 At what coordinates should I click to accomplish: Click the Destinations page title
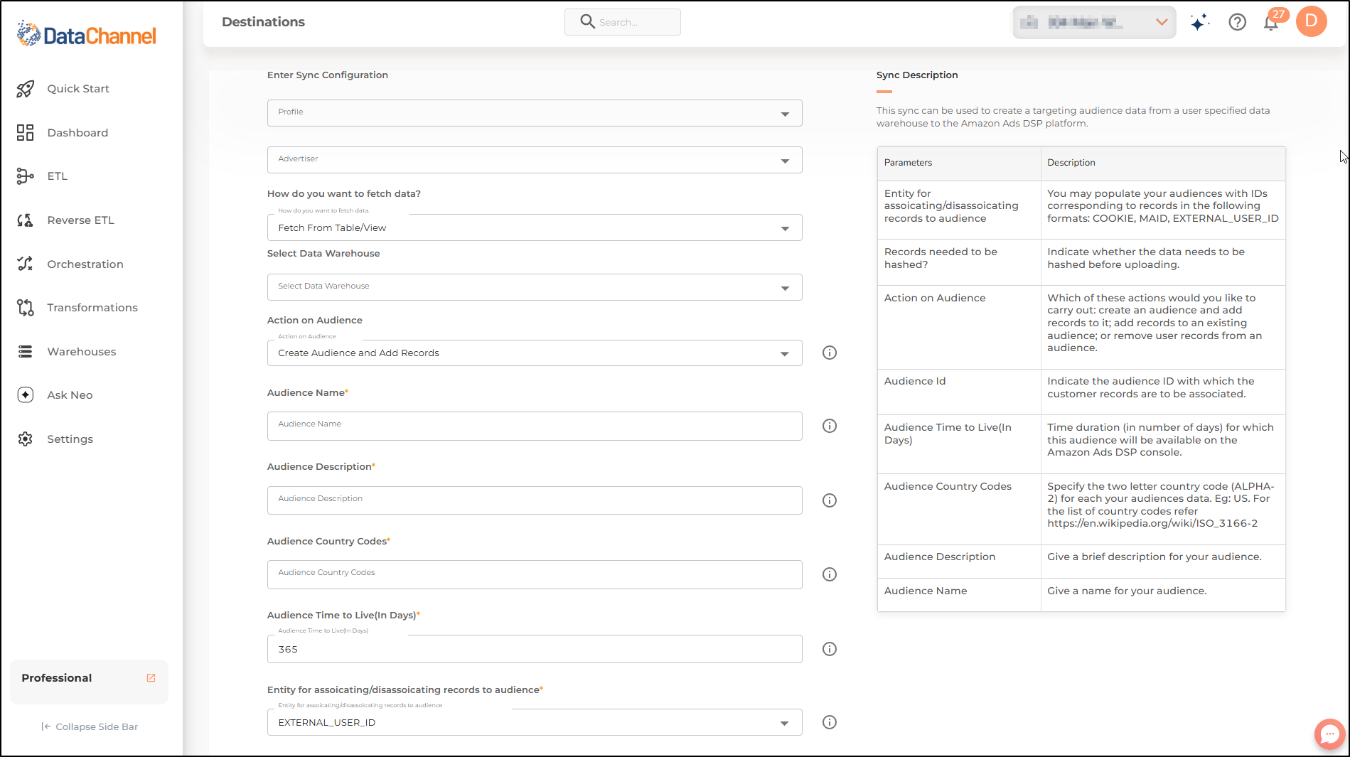pos(263,22)
